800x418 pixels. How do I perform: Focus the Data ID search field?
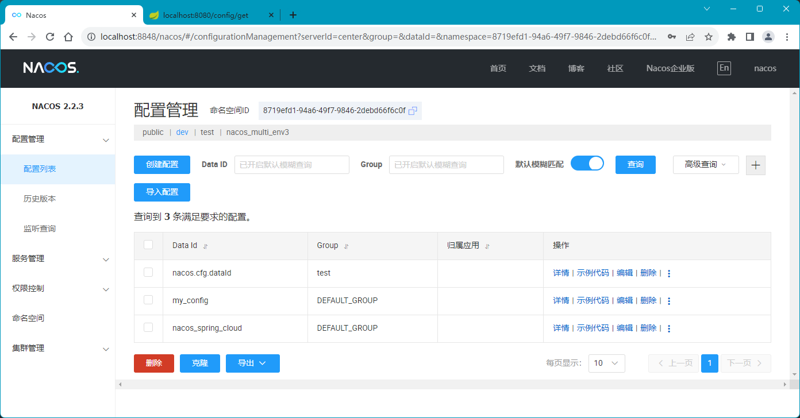292,165
